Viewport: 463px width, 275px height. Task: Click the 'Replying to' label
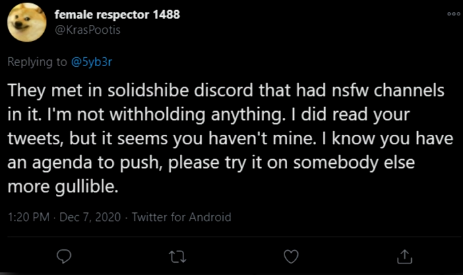[37, 63]
